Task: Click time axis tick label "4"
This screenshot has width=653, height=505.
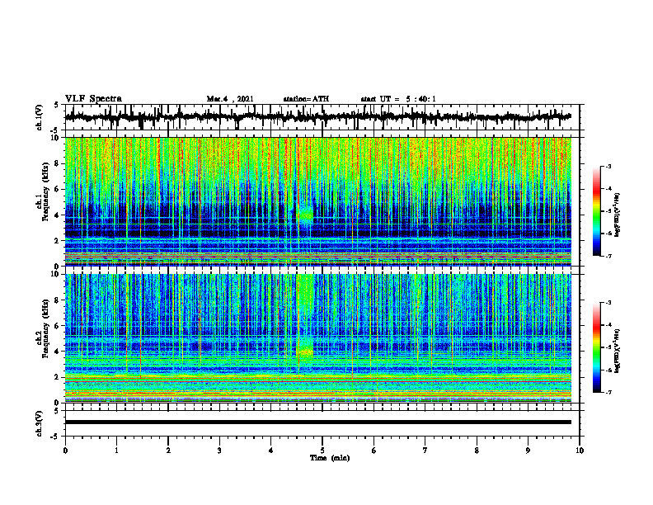Action: 271,451
